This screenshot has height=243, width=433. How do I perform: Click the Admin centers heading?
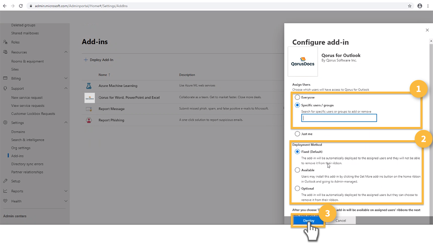tap(14, 216)
